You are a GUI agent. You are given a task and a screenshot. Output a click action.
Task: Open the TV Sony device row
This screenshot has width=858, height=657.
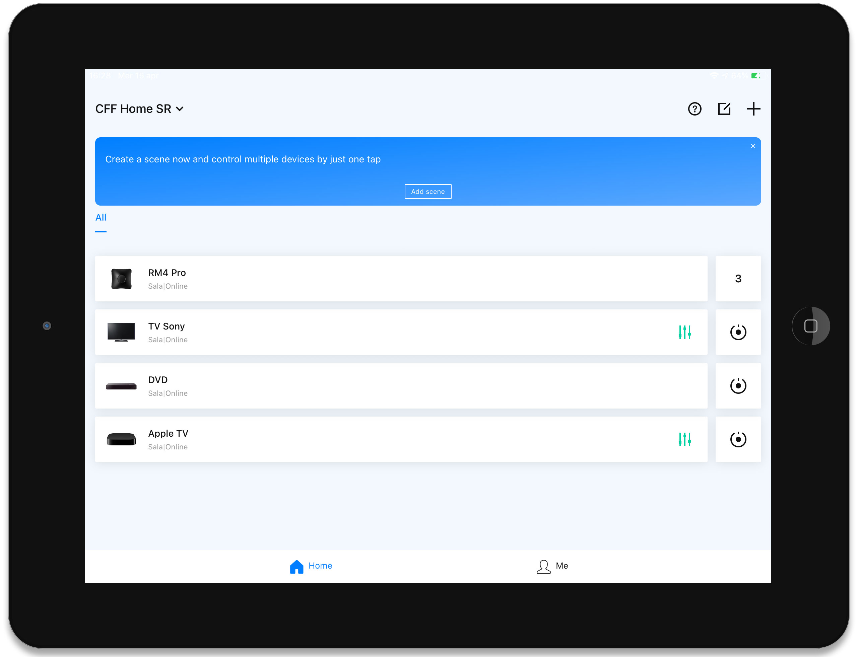pyautogui.click(x=401, y=332)
